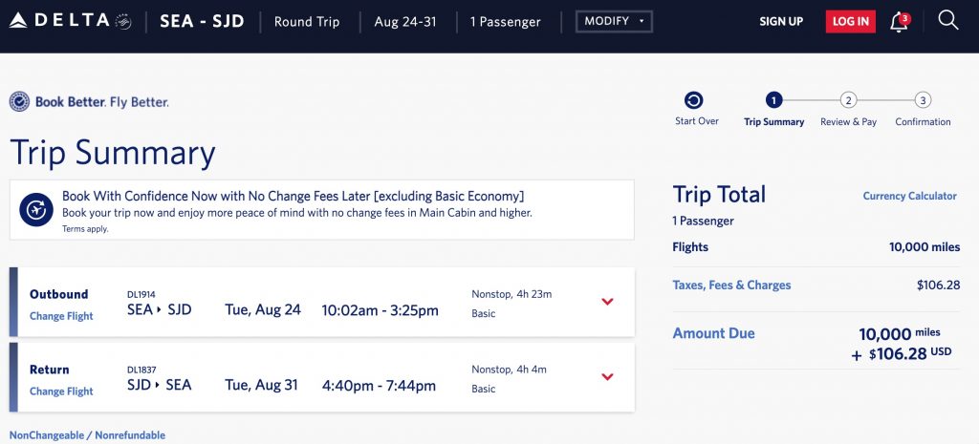Open the search magnifier icon
Screen dimensions: 979x444
tap(947, 21)
